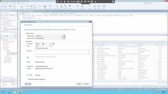Click the private authentication set link
The image size is (168, 94).
point(41,66)
